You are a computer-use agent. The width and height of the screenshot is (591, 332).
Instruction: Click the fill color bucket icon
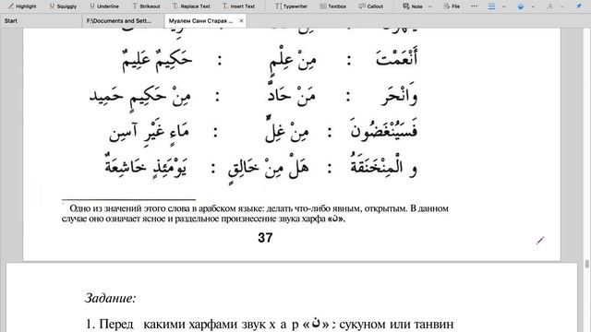tap(521, 6)
